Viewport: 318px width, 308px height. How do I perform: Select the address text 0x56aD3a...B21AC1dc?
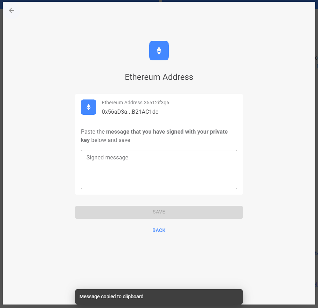click(130, 112)
